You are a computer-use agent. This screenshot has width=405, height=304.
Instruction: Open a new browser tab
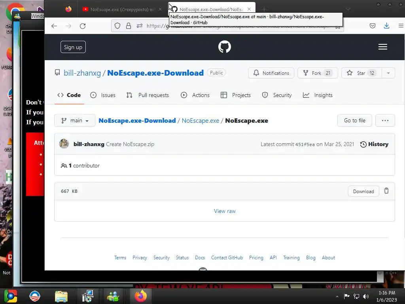tap(264, 9)
